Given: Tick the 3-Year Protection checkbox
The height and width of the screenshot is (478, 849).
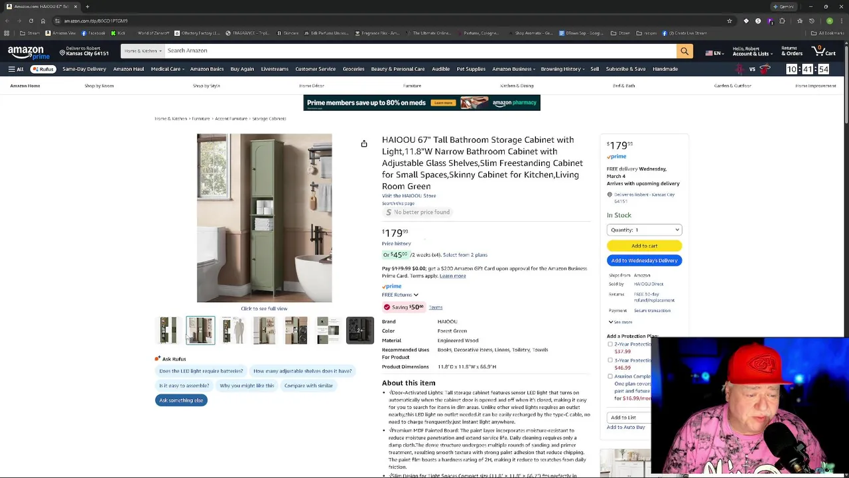Looking at the screenshot, I should point(610,360).
